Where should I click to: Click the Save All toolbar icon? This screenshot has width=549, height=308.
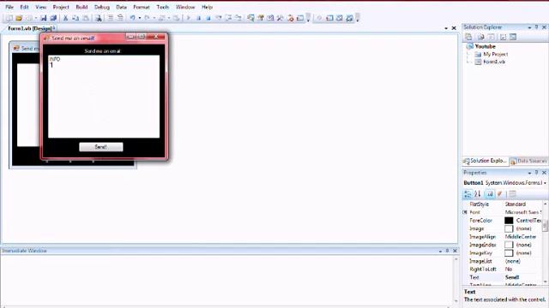[x=53, y=18]
